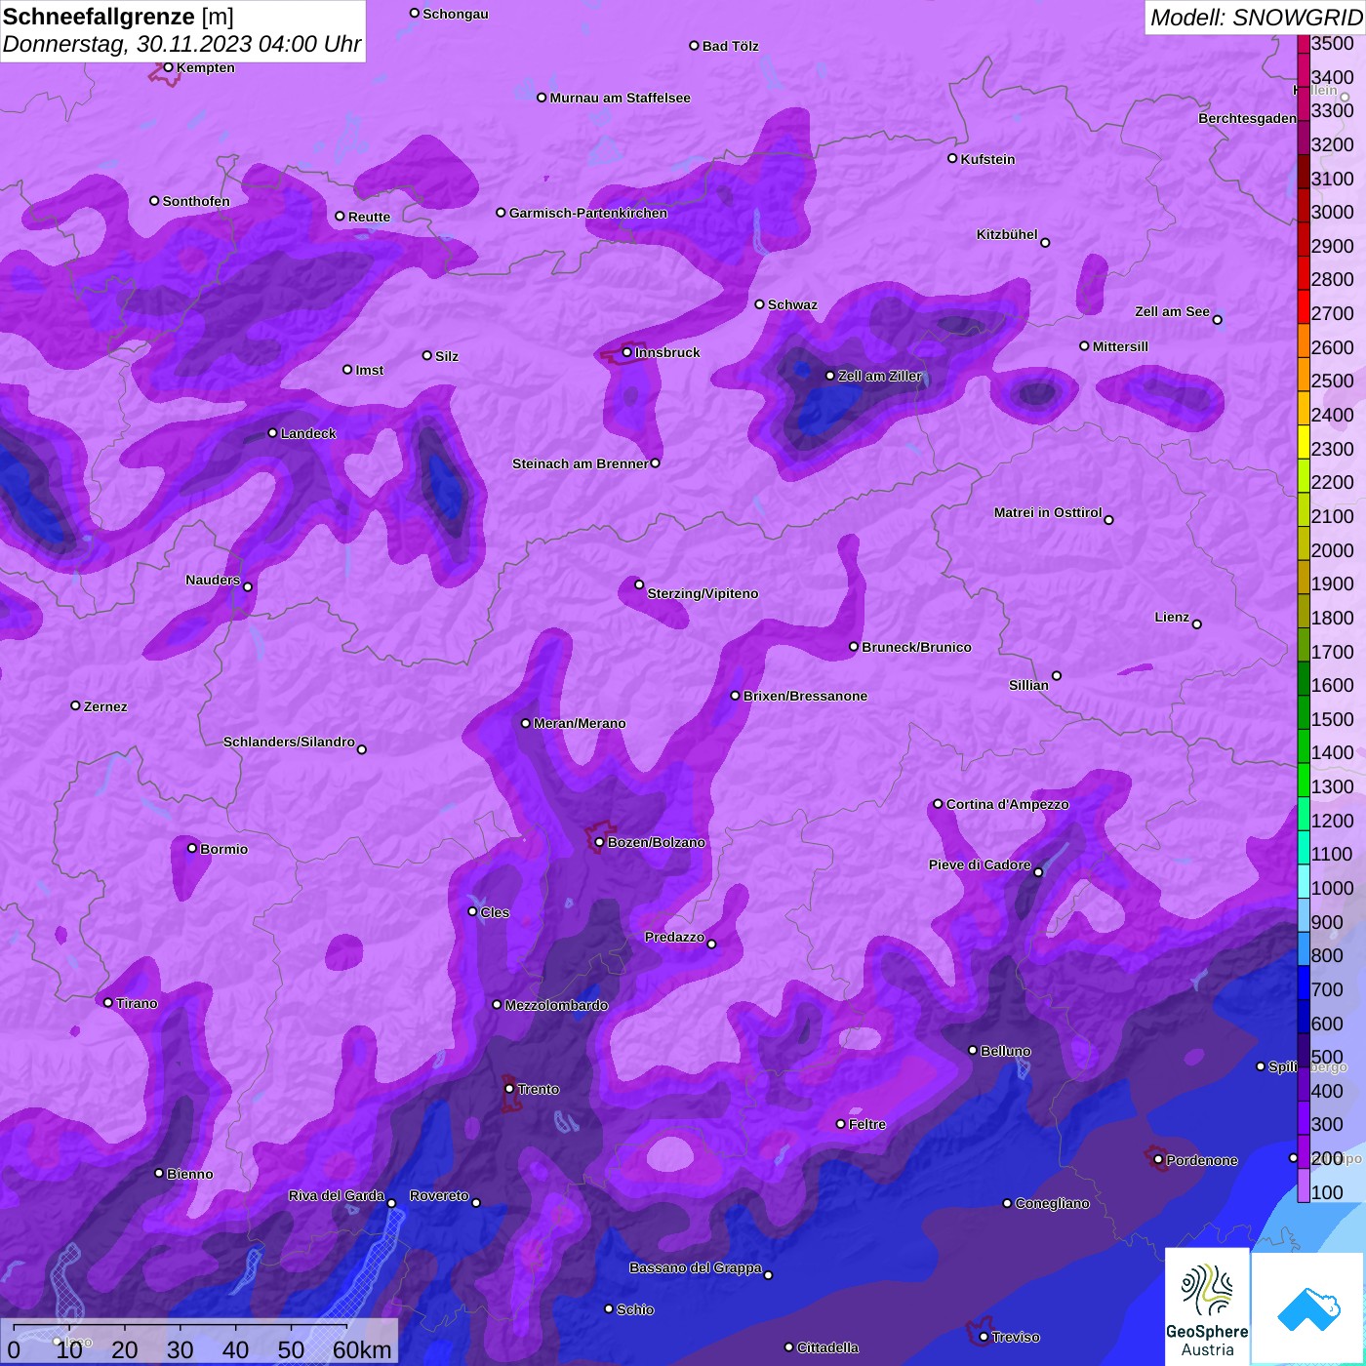Click the GeoSphere Austria logo
The width and height of the screenshot is (1366, 1366).
pyautogui.click(x=1207, y=1306)
